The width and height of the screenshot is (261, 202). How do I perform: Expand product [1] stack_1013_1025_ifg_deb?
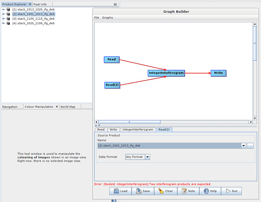coord(4,9)
